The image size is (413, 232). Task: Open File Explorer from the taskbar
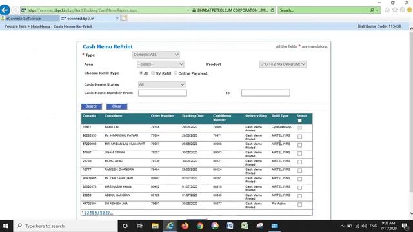155,226
